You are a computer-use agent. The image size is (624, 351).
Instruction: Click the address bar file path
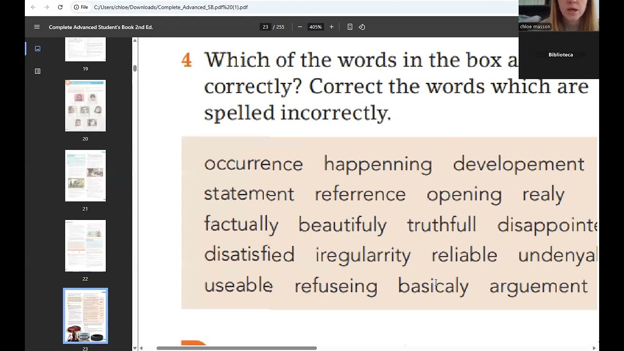[171, 7]
